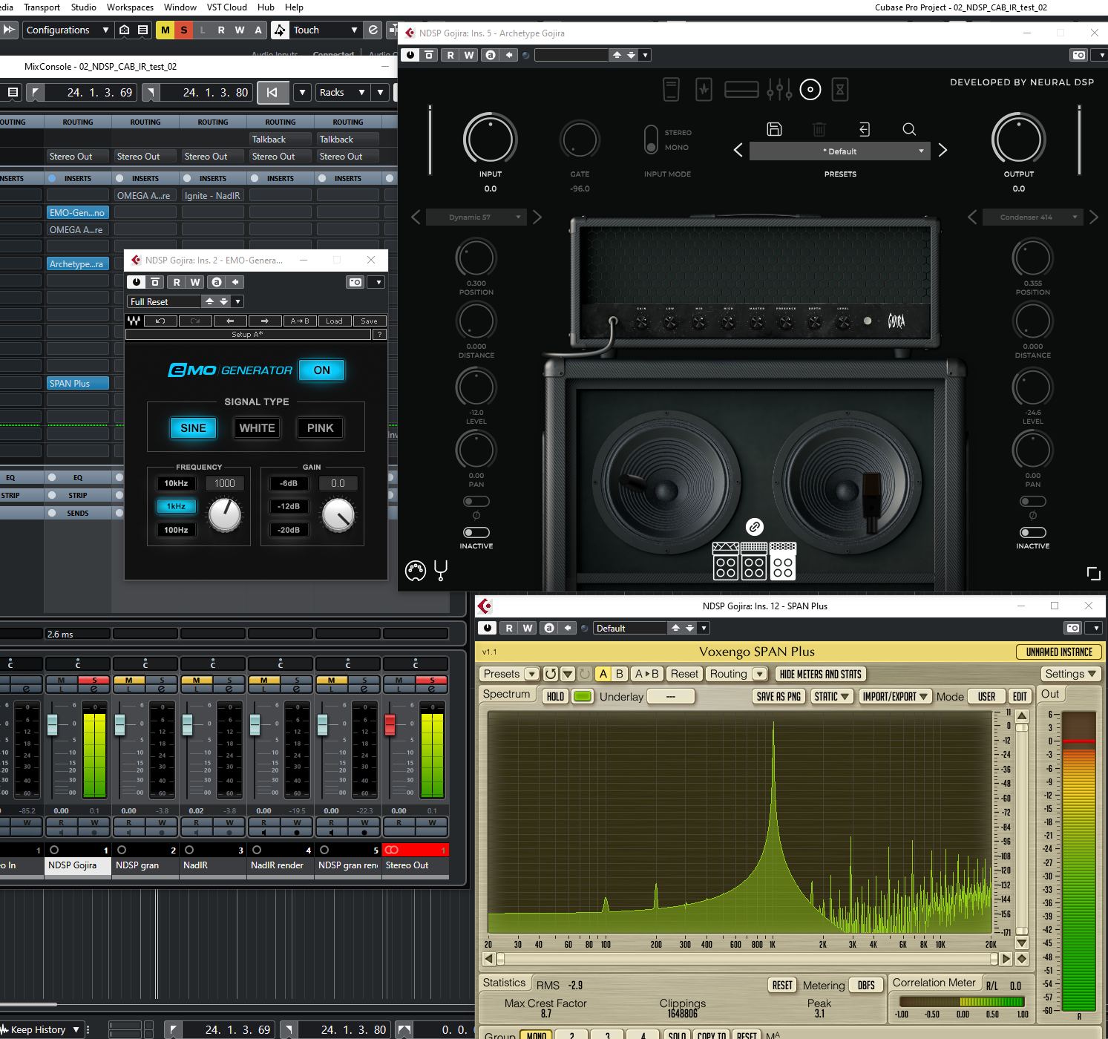The height and width of the screenshot is (1039, 1108).
Task: Open the Gojira tuner fork icon
Action: [x=441, y=570]
